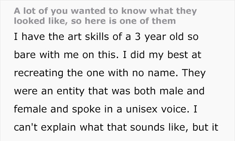Click the words "but it" at the text end
Viewport: 235px width, 141px height.
point(206,127)
